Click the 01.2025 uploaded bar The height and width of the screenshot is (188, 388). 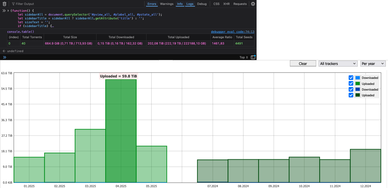tap(29, 170)
